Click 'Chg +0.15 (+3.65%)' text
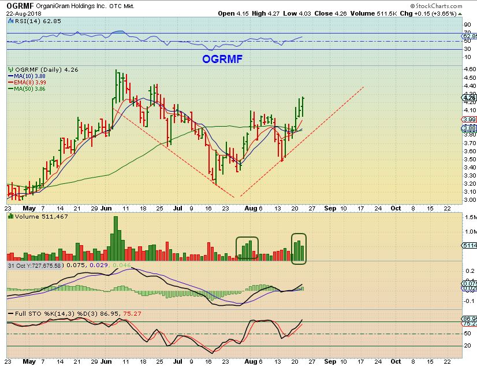This screenshot has height=366, width=477. pyautogui.click(x=428, y=14)
